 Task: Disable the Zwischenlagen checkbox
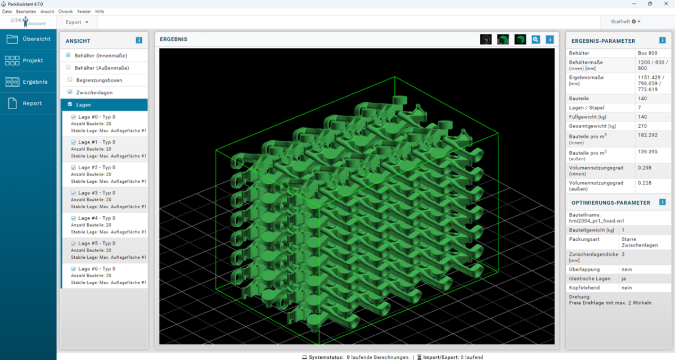pos(69,92)
